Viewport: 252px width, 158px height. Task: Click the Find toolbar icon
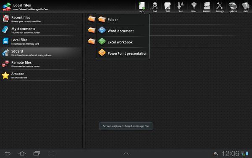(155, 7)
